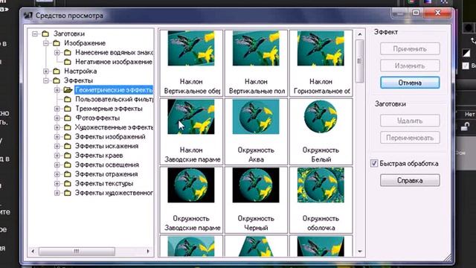The image size is (476, 268).
Task: Click the Фотоэффекты folder icon
Action: point(68,118)
